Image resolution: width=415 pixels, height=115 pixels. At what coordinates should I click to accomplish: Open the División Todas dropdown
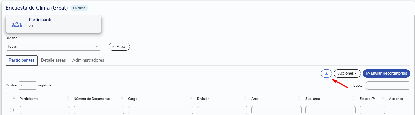pos(53,47)
